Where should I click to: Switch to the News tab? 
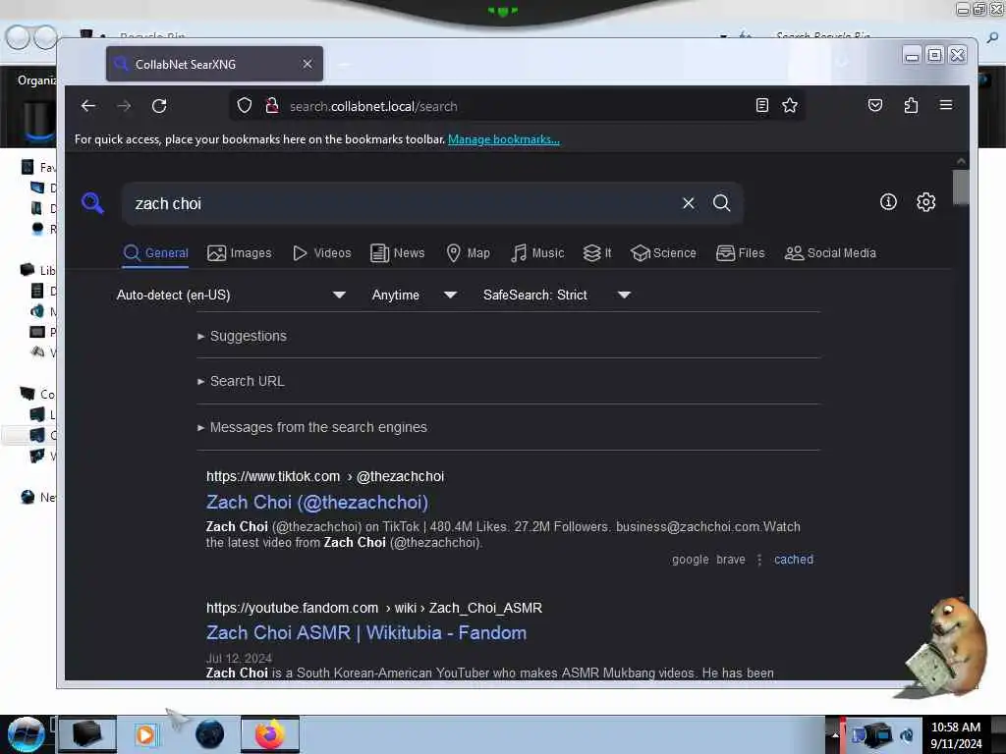398,253
